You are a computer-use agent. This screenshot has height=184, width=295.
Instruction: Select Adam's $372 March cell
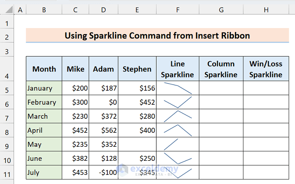pos(103,116)
